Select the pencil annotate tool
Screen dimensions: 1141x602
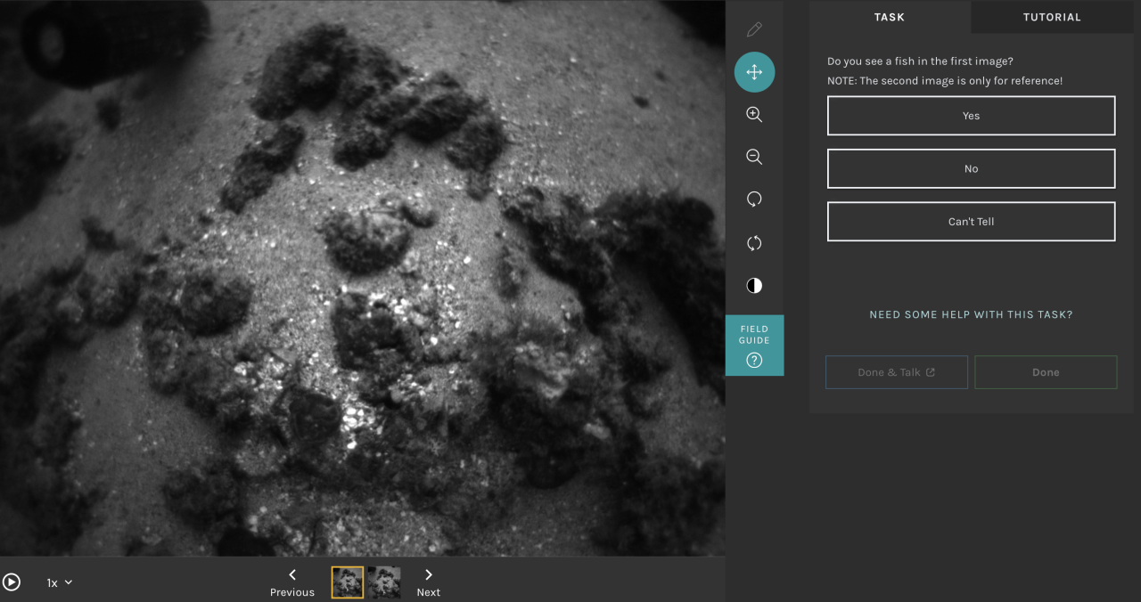tap(754, 29)
